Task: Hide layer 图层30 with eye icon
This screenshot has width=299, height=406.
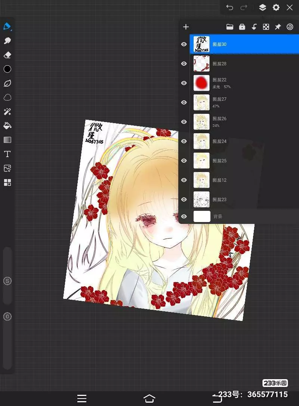Action: click(x=184, y=44)
